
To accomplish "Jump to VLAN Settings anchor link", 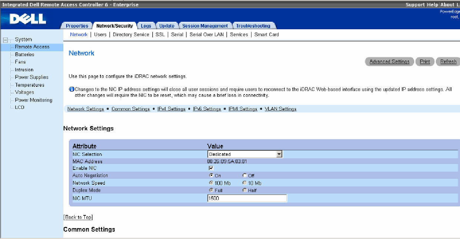I will [x=281, y=109].
